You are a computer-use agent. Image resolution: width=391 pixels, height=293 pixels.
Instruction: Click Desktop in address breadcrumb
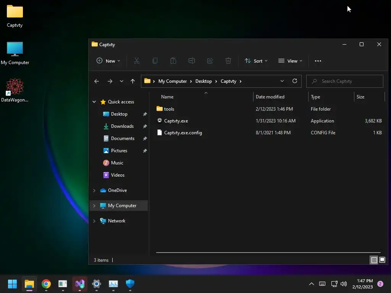204,81
